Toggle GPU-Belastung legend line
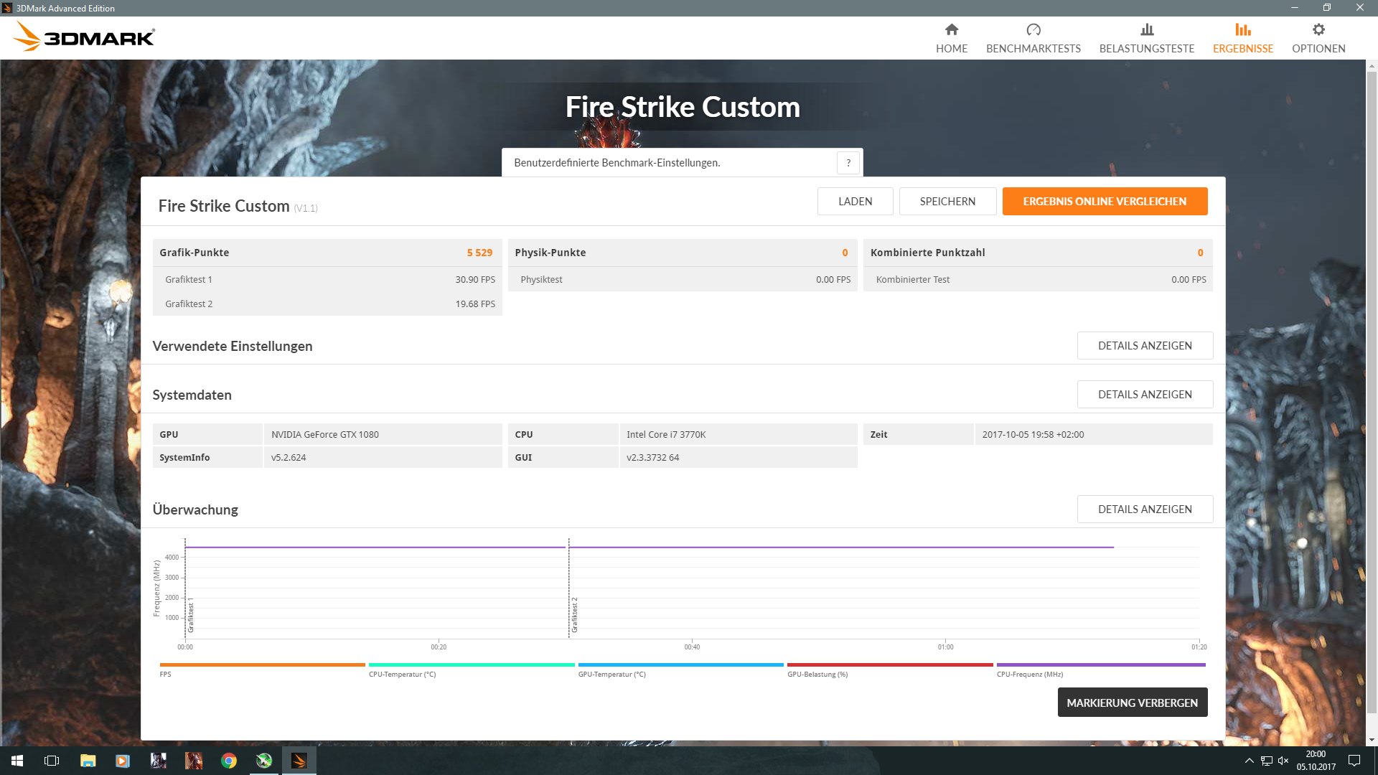The width and height of the screenshot is (1378, 775). click(x=889, y=665)
